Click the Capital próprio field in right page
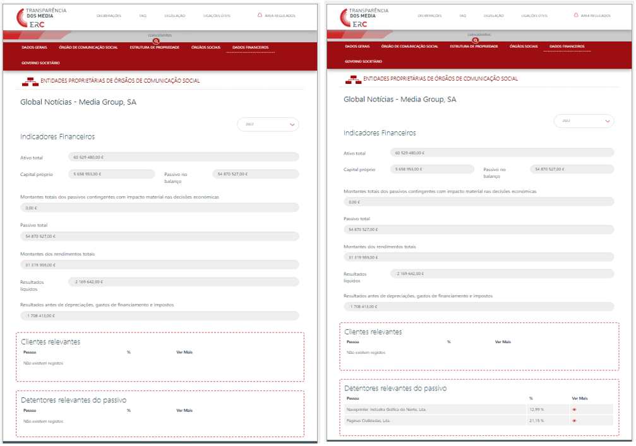This screenshot has width=636, height=446. coord(432,169)
